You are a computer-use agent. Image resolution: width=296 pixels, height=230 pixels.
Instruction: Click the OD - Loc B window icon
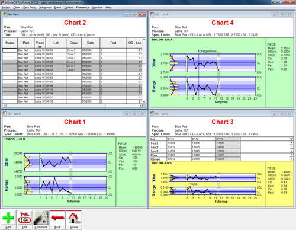[5, 114]
